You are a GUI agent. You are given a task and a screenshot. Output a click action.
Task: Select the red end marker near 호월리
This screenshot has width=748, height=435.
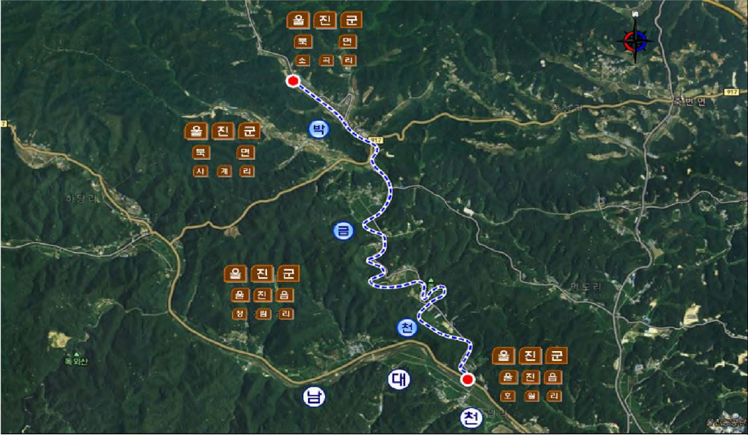coord(468,380)
